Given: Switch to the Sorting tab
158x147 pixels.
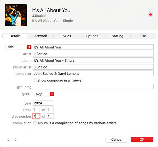Looking at the screenshot, I should (117, 36).
